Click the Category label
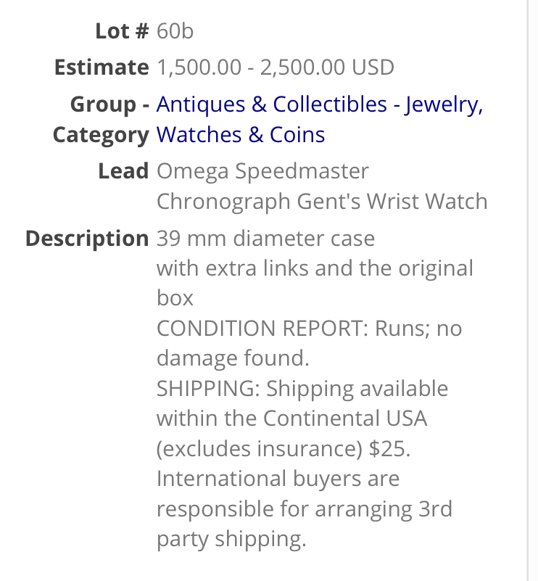Screen dimensions: 538x581 pyautogui.click(x=100, y=135)
